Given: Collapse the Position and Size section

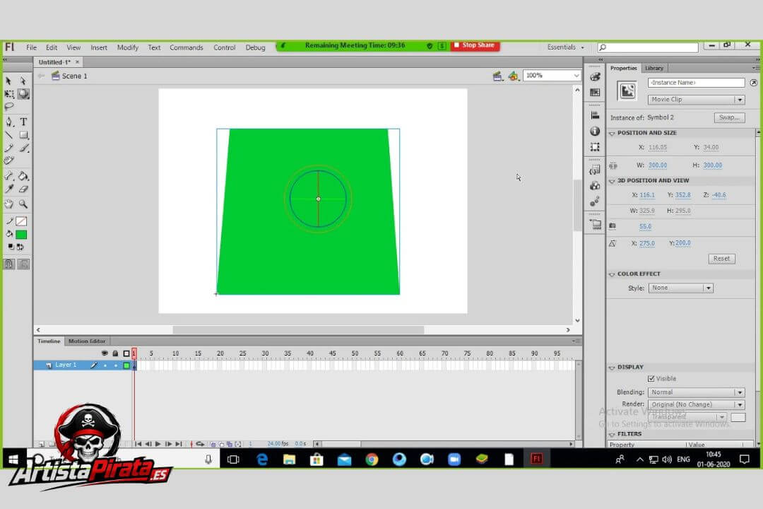Looking at the screenshot, I should tap(612, 133).
